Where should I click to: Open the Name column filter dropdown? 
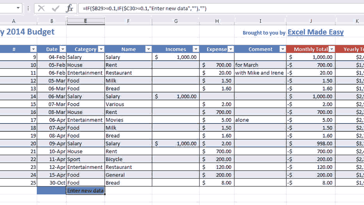tap(148, 49)
